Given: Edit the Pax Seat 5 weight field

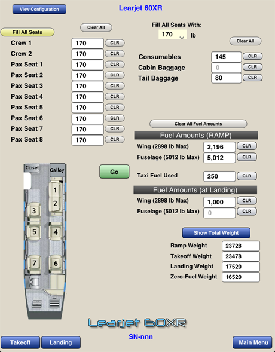Looking at the screenshot, I should tap(87, 108).
